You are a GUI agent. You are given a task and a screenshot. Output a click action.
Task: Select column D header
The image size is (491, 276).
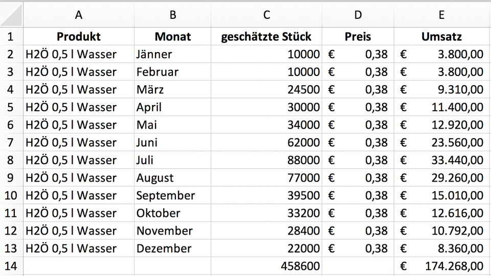tap(358, 15)
